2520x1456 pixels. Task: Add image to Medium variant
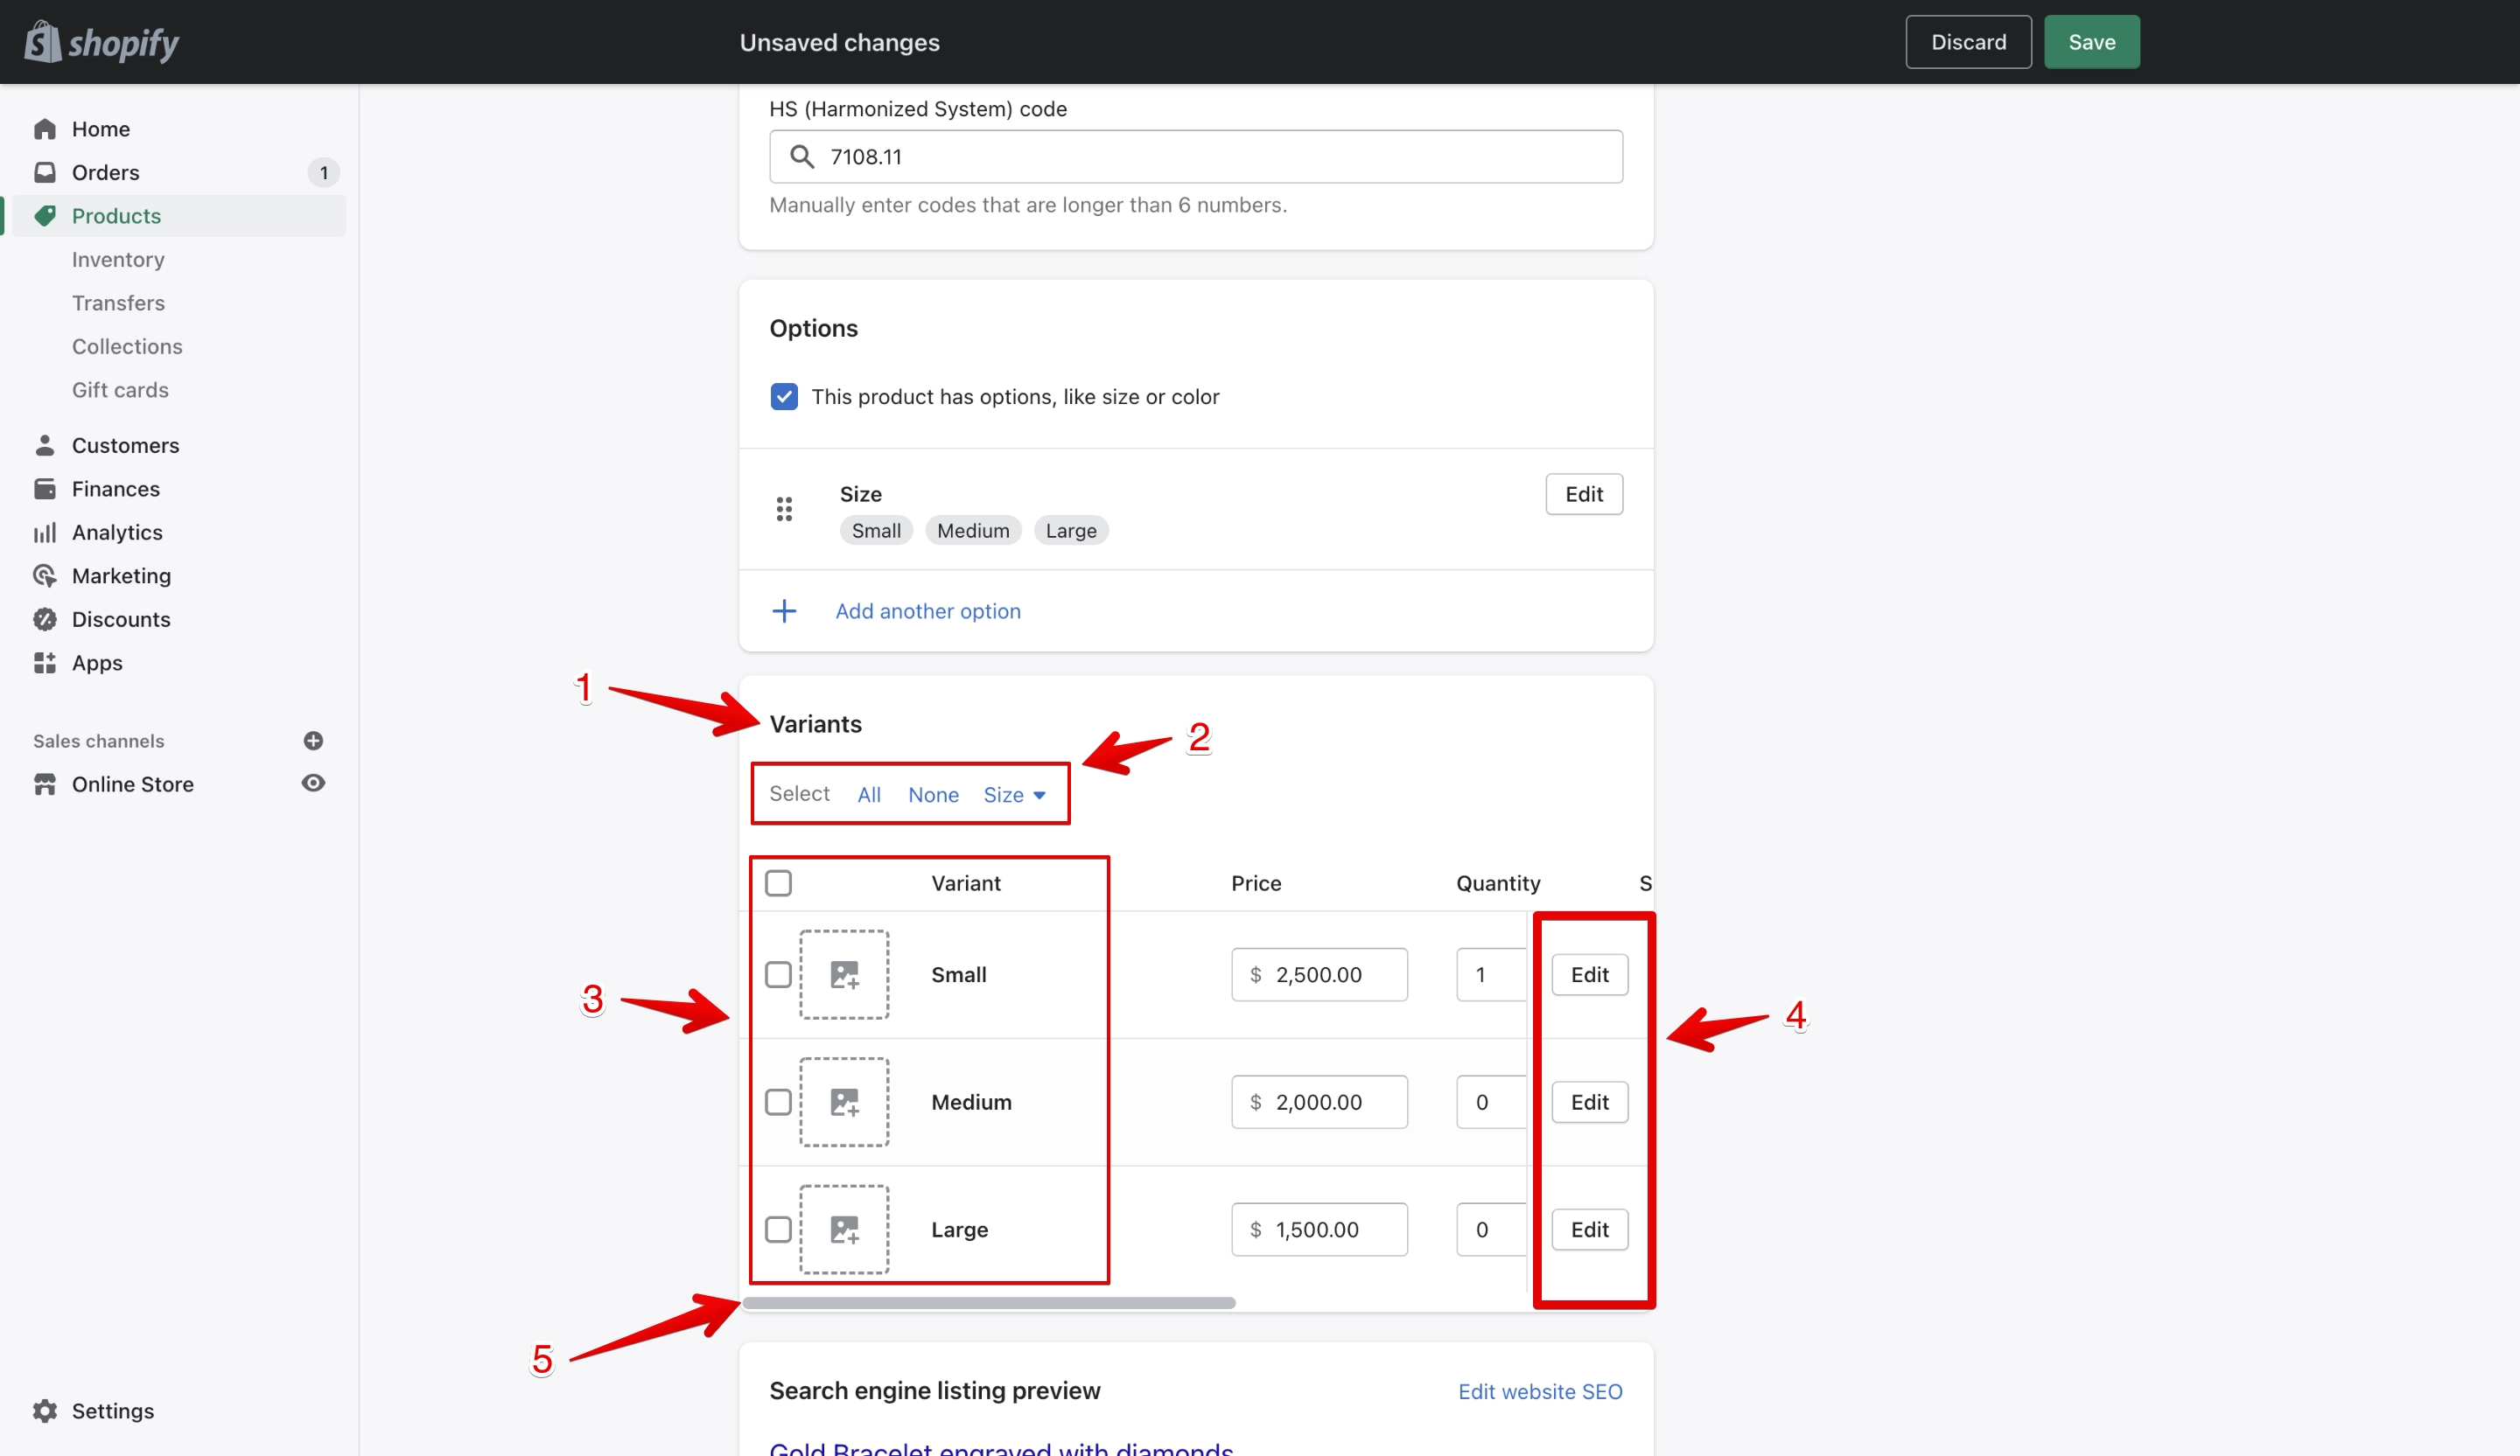tap(844, 1102)
